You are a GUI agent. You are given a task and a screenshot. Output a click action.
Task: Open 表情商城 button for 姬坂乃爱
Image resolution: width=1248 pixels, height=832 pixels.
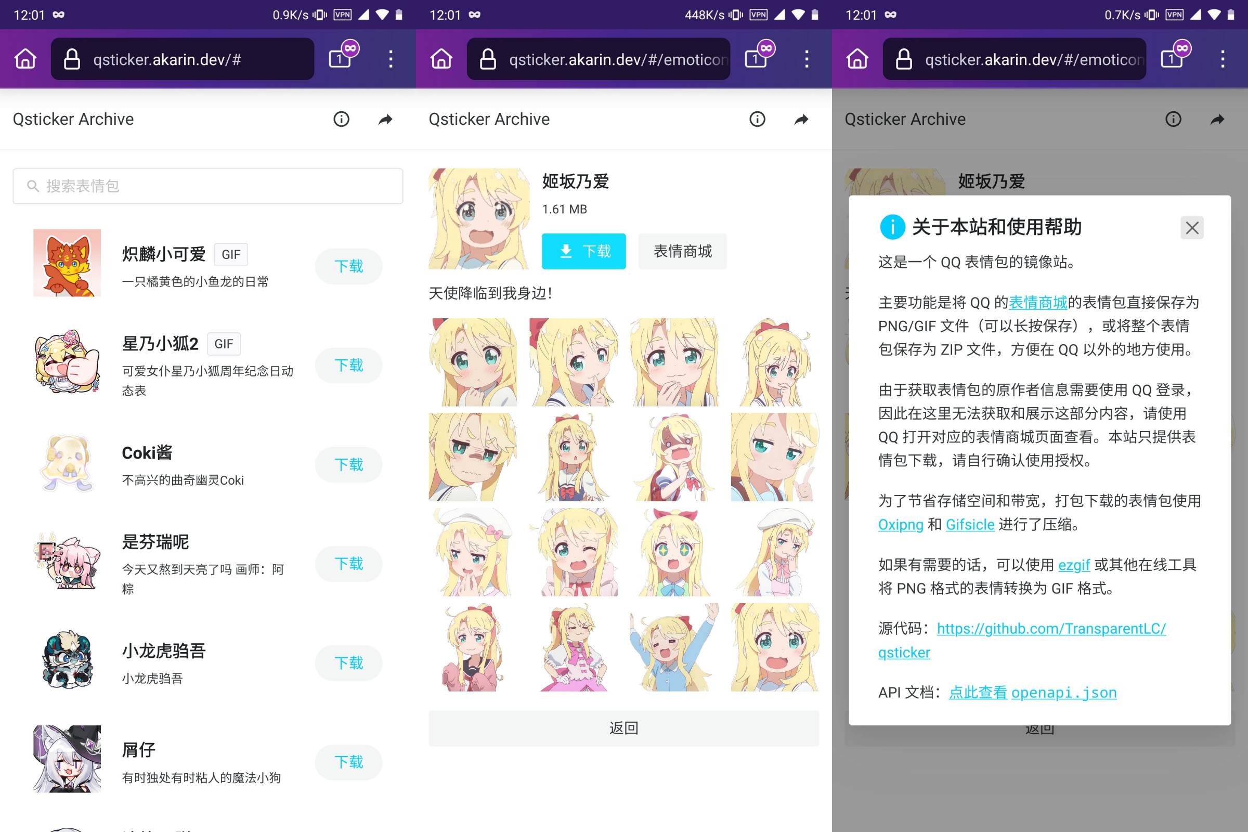pyautogui.click(x=682, y=251)
